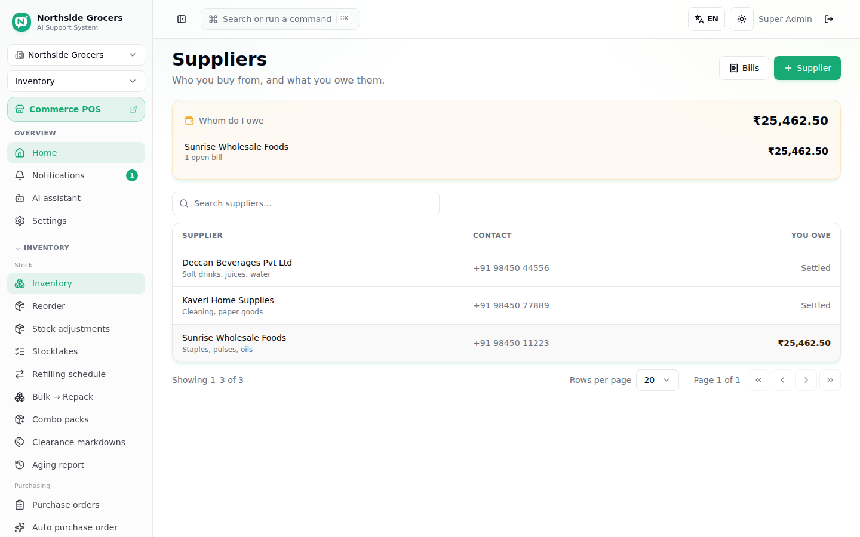
Task: Click the Stock adjustments icon
Action: 20,329
